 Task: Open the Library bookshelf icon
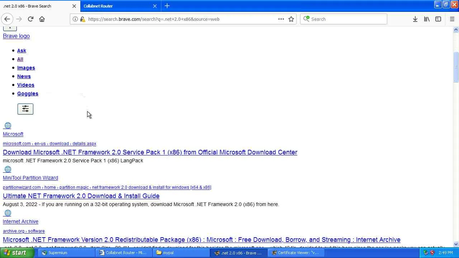427,19
